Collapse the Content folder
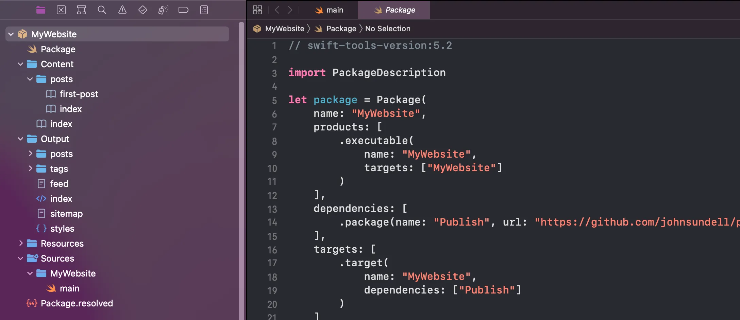 pos(20,64)
